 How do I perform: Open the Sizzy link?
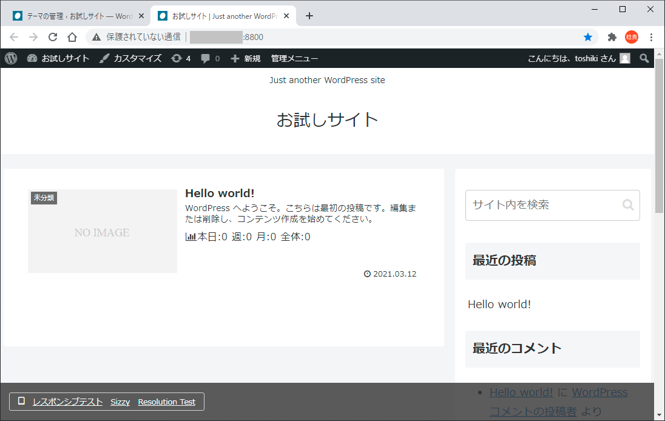pos(120,401)
